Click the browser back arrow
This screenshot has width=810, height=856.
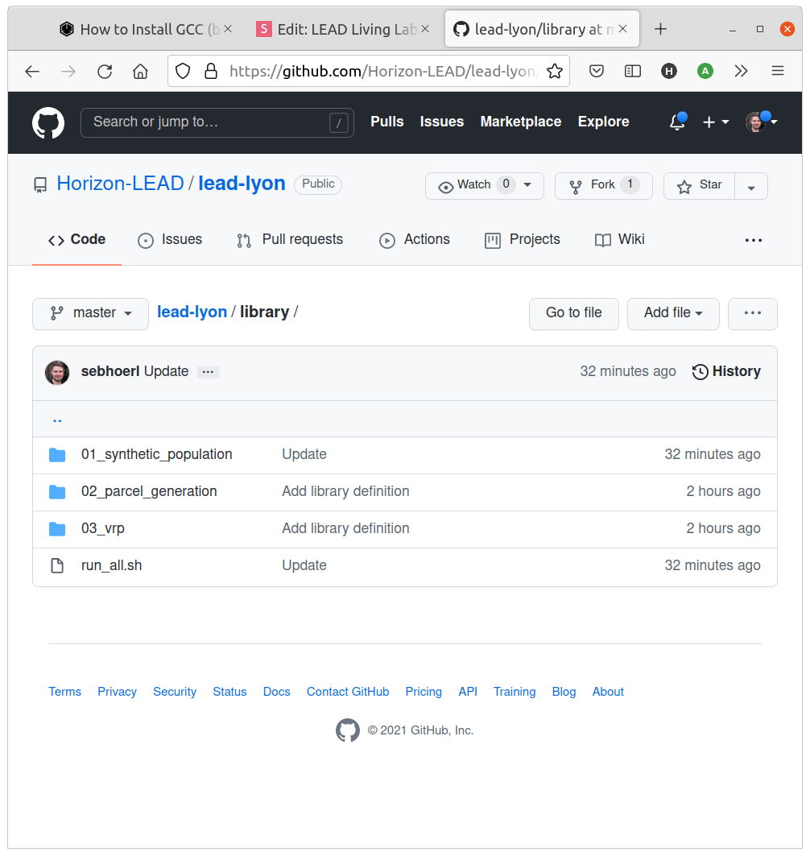coord(32,71)
